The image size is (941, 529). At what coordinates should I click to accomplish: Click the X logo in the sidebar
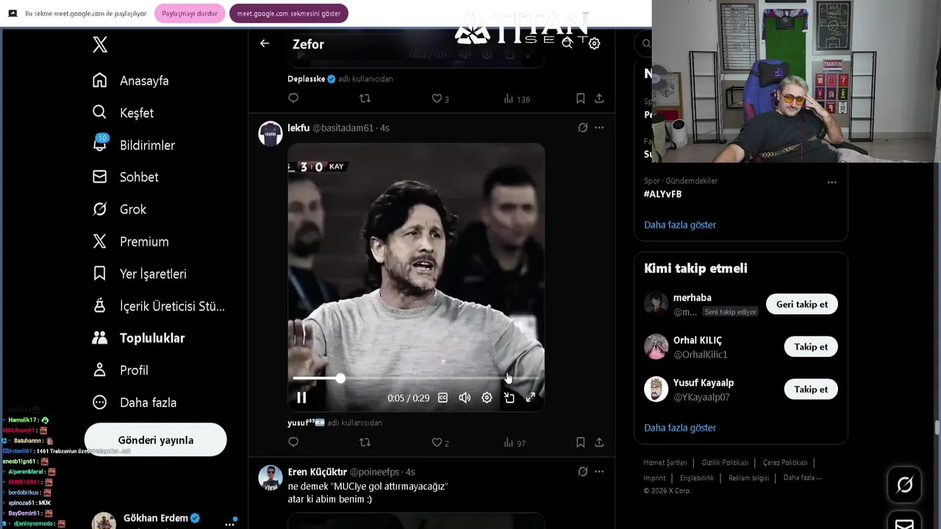(x=100, y=45)
